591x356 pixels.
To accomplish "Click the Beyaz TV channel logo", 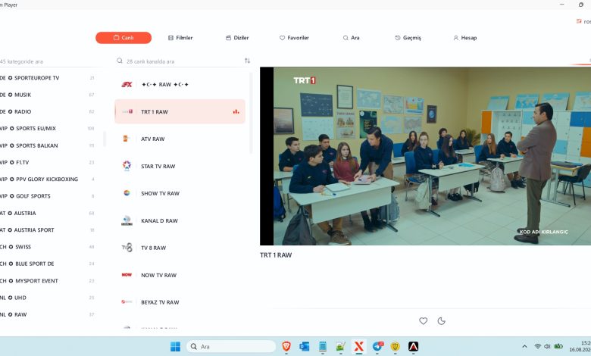I will 127,301.
